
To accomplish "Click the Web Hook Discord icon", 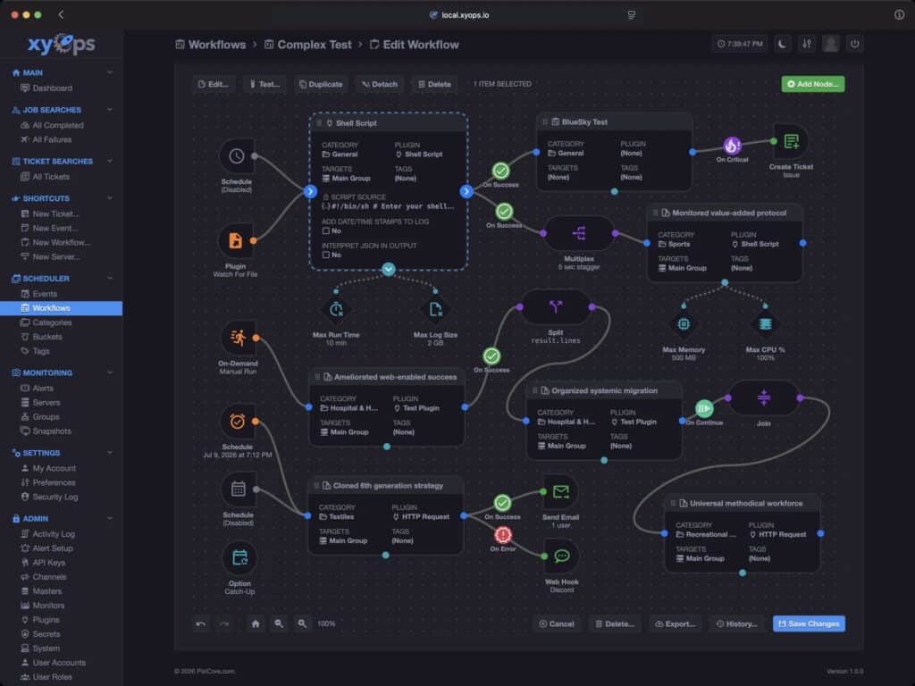I will coord(561,556).
